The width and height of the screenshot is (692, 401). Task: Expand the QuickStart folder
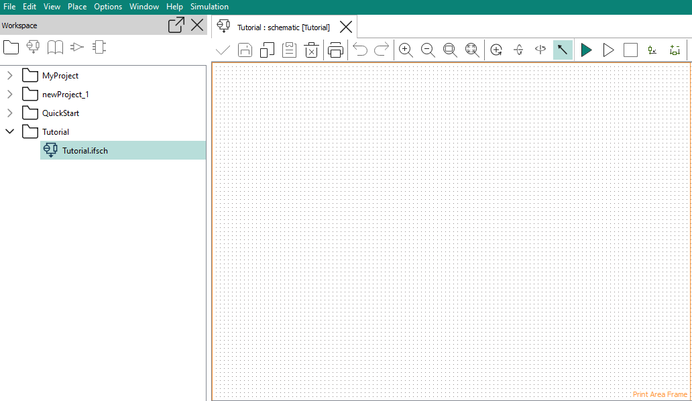[x=9, y=113]
